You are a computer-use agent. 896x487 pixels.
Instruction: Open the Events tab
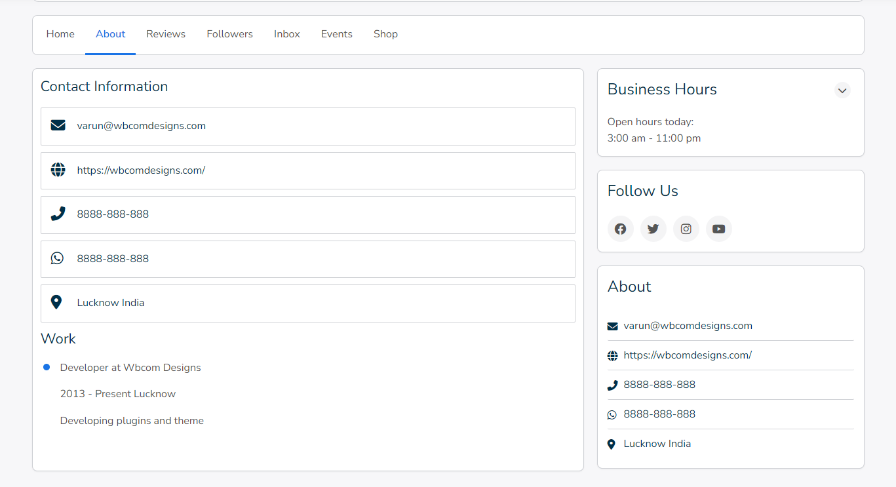pyautogui.click(x=336, y=34)
